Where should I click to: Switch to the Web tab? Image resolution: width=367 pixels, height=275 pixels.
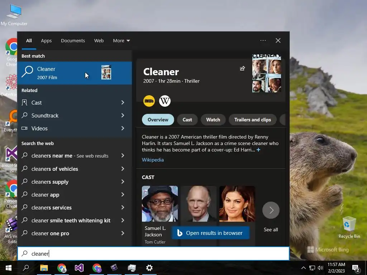(99, 41)
